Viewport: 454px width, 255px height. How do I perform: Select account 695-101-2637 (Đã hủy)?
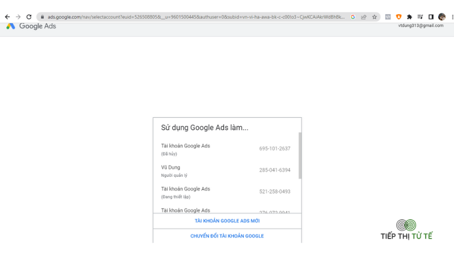point(226,149)
